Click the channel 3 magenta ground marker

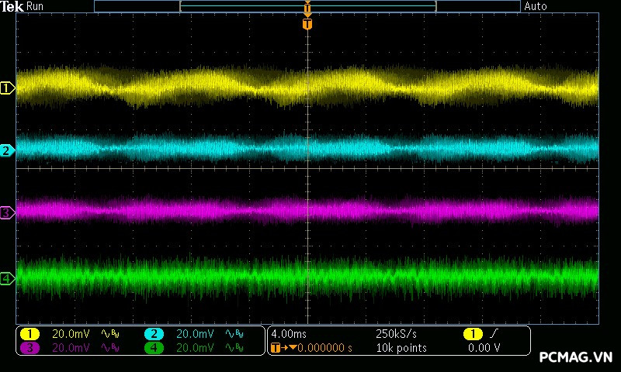point(7,212)
